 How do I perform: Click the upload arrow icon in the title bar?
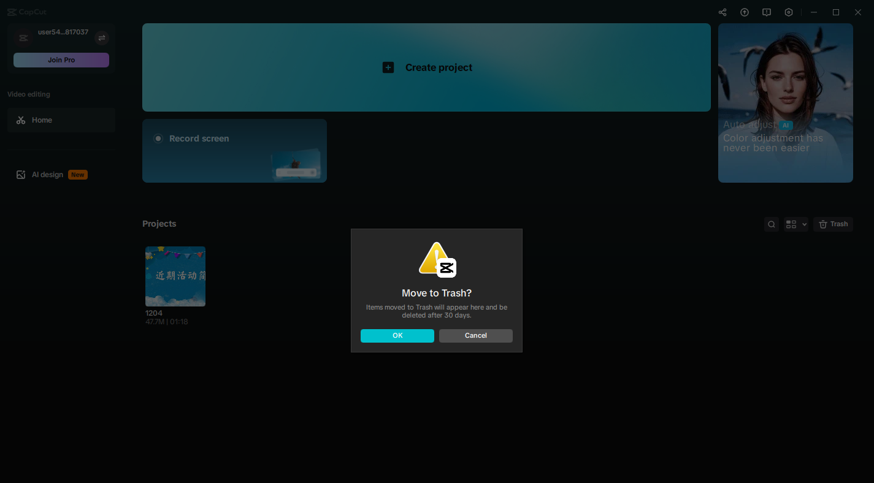point(745,12)
